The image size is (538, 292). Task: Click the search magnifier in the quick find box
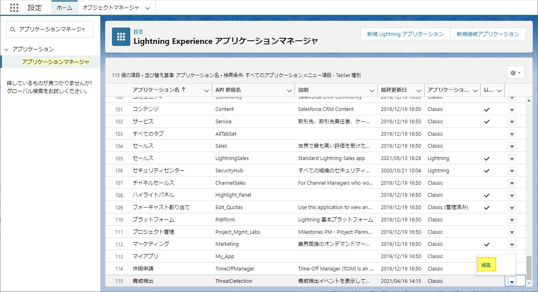pyautogui.click(x=13, y=30)
